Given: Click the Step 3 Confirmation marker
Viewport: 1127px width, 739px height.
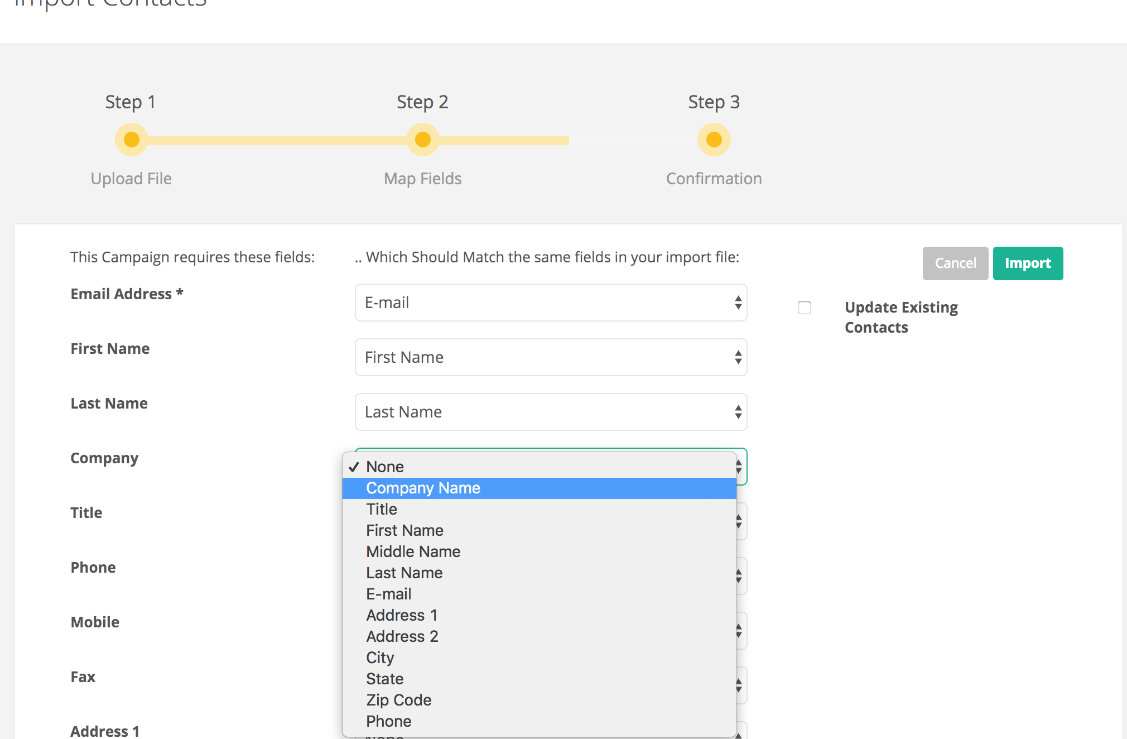Looking at the screenshot, I should [x=714, y=140].
